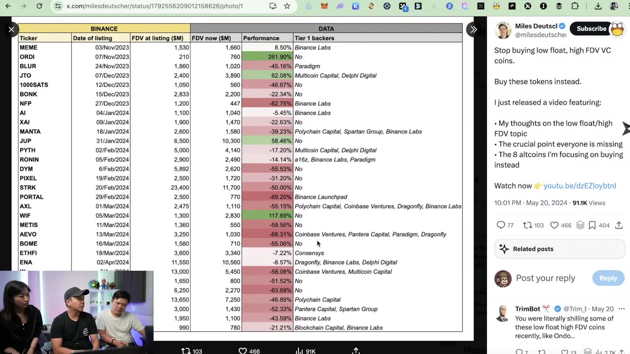The image size is (630, 354).
Task: Click the layers icon beside the bookmark count
Action: point(580,225)
